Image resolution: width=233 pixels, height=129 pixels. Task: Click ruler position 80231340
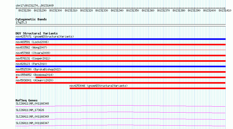click(x=117, y=10)
